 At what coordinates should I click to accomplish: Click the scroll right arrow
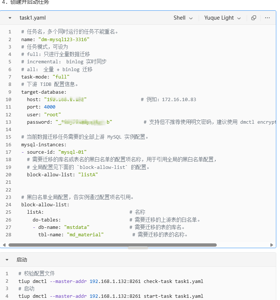coord(271,245)
